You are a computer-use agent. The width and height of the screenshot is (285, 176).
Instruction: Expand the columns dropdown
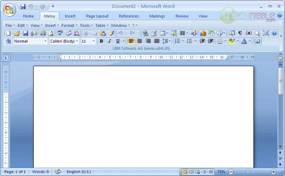click(x=187, y=33)
